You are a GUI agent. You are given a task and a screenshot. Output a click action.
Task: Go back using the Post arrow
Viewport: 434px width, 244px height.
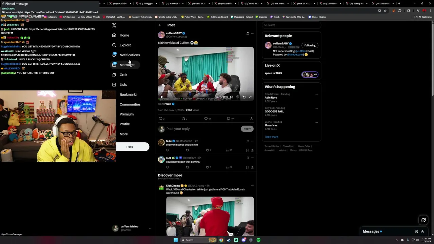pos(160,25)
